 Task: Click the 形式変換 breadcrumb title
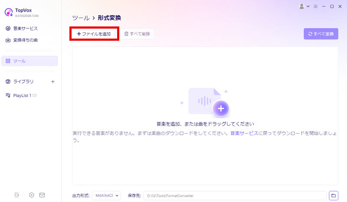coord(109,18)
